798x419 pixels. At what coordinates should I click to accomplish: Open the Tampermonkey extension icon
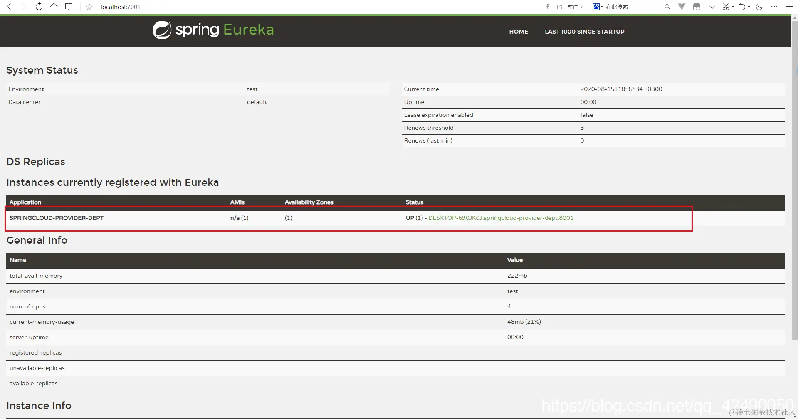point(697,7)
